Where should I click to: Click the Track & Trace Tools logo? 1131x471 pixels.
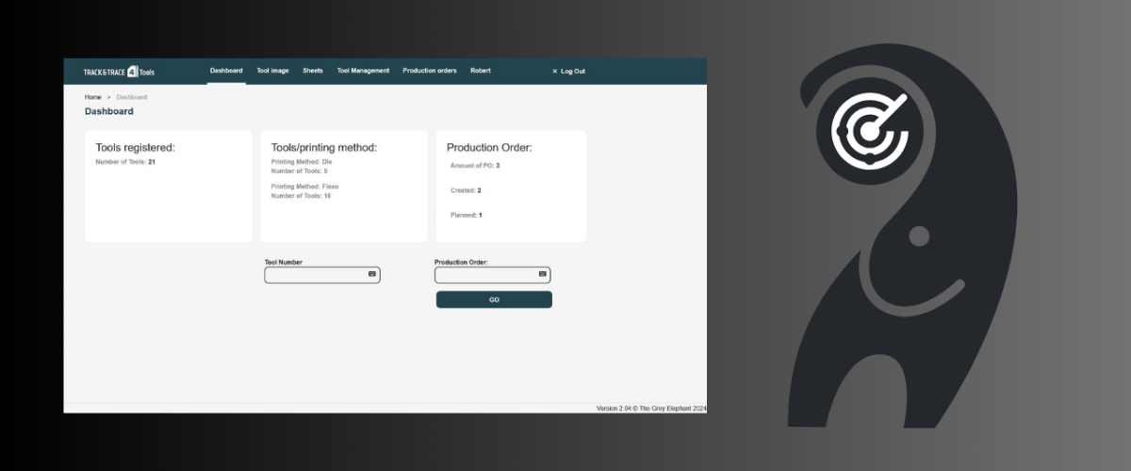119,72
